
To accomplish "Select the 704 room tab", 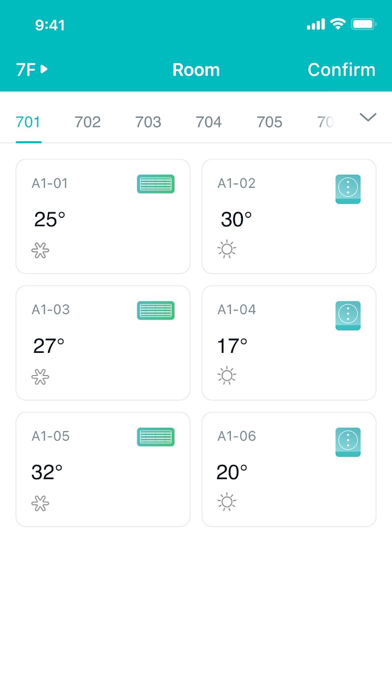I will [x=209, y=122].
